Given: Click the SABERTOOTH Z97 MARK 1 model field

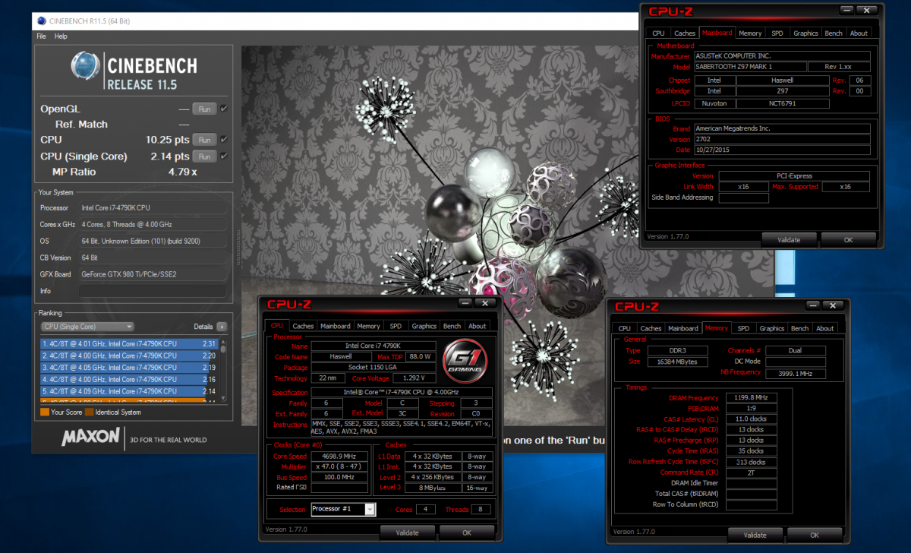Looking at the screenshot, I should click(749, 67).
